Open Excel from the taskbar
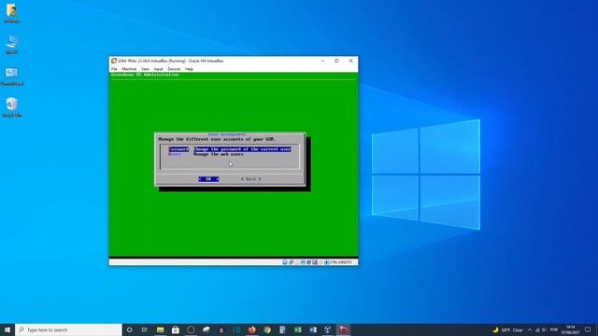The image size is (598, 336). click(x=297, y=329)
